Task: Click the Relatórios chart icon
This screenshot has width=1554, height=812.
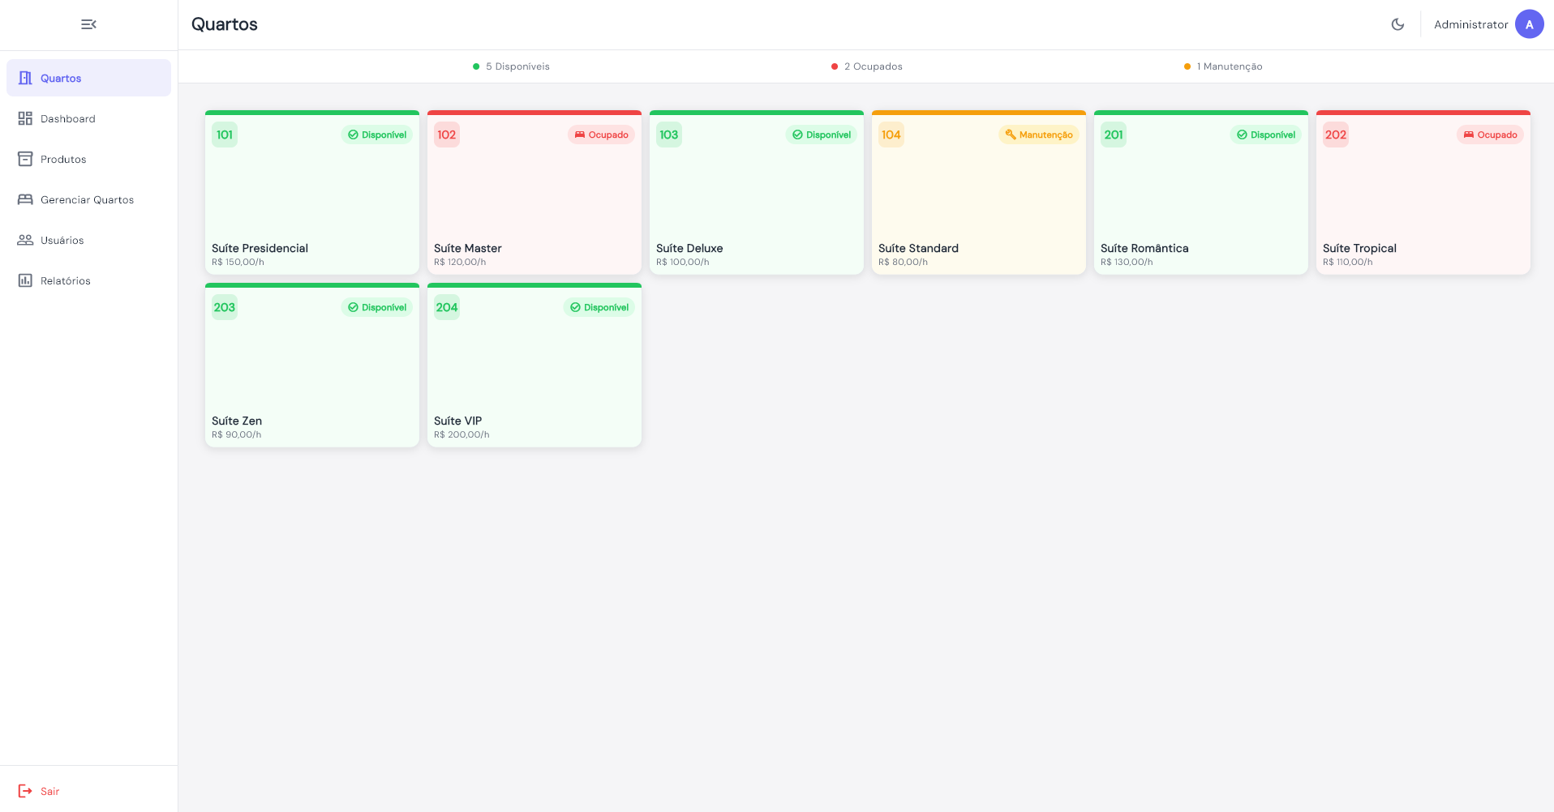Action: tap(25, 280)
